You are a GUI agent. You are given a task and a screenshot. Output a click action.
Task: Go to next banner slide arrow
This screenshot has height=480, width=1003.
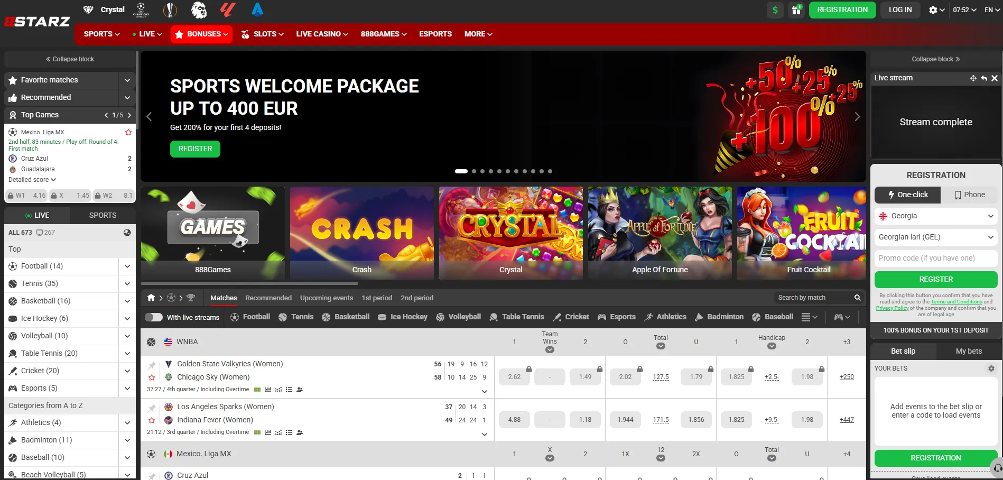click(857, 117)
